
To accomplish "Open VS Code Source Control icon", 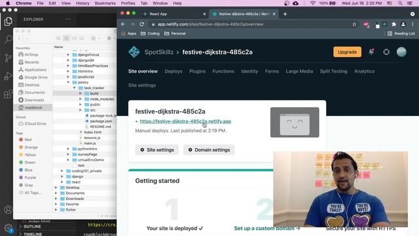I will pyautogui.click(x=8, y=58).
